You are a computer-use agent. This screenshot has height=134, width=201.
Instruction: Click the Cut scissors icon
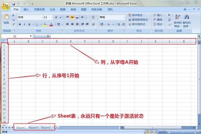pos(13,15)
